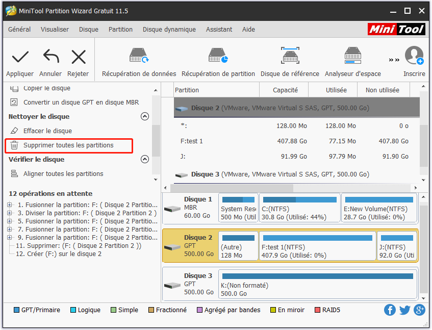Select System Reserved 500 Mo block

pyautogui.click(x=238, y=208)
